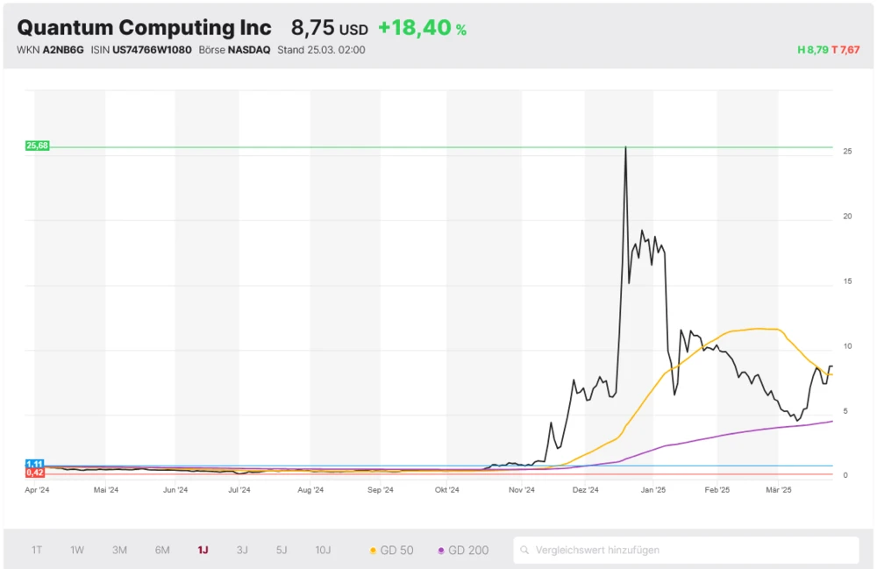Choose the 3M time period
This screenshot has height=569, width=877.
tap(119, 551)
